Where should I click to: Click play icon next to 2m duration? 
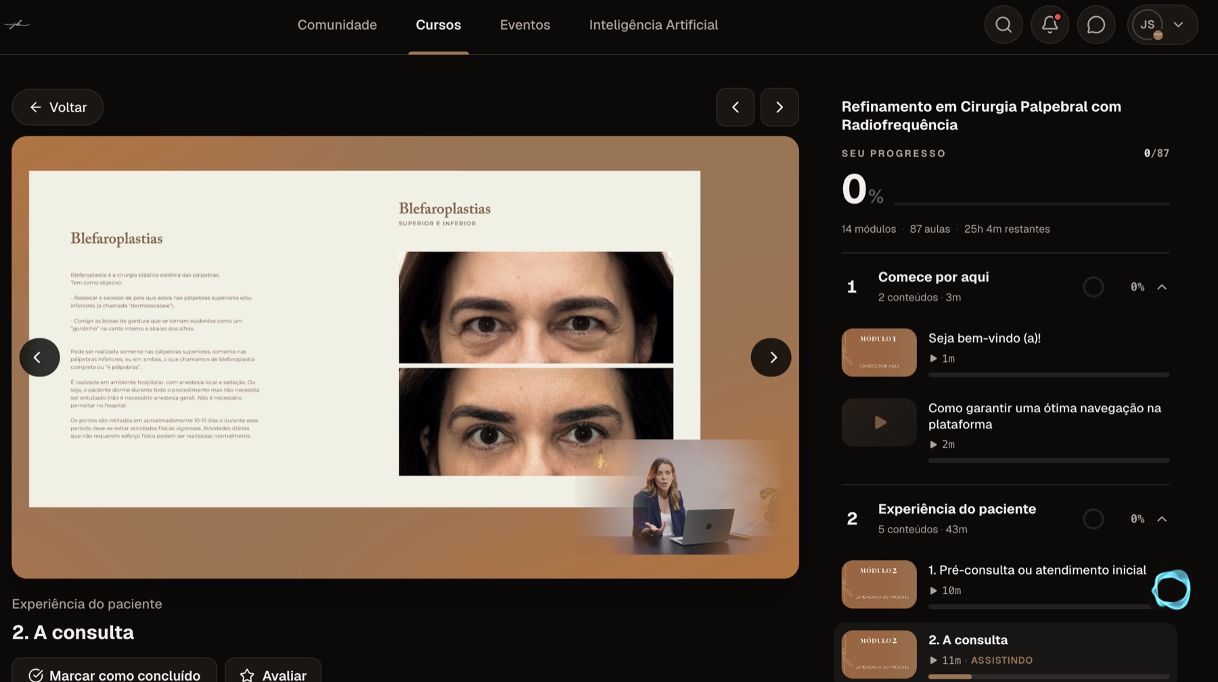933,445
